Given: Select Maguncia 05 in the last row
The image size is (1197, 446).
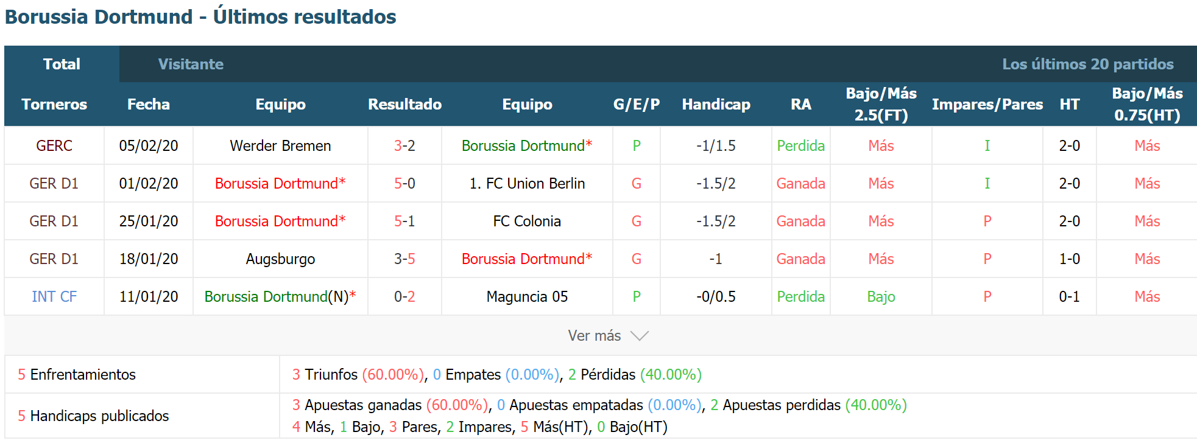Looking at the screenshot, I should click(x=527, y=297).
